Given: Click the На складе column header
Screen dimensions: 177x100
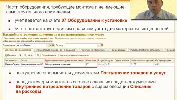Looking at the screenshot, I should (x=91, y=61).
